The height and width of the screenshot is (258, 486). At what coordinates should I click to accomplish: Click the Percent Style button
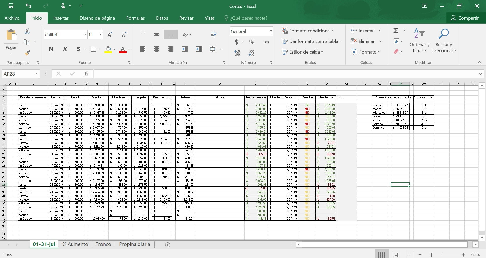click(x=252, y=42)
